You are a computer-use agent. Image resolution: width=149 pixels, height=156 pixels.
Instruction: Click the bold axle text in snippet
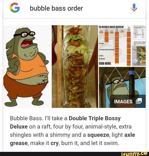[x=130, y=135]
